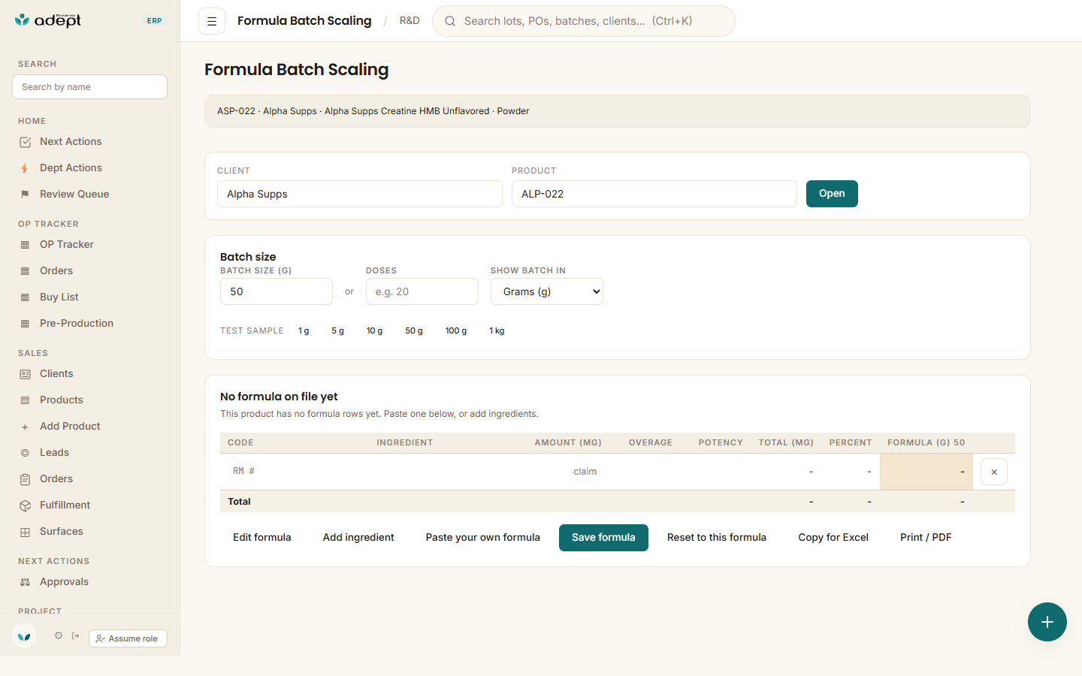
Task: Click Print / PDF
Action: pyautogui.click(x=926, y=538)
